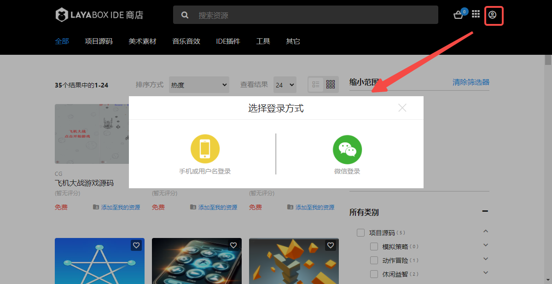Open the apps grid icon
552x284 pixels.
476,14
